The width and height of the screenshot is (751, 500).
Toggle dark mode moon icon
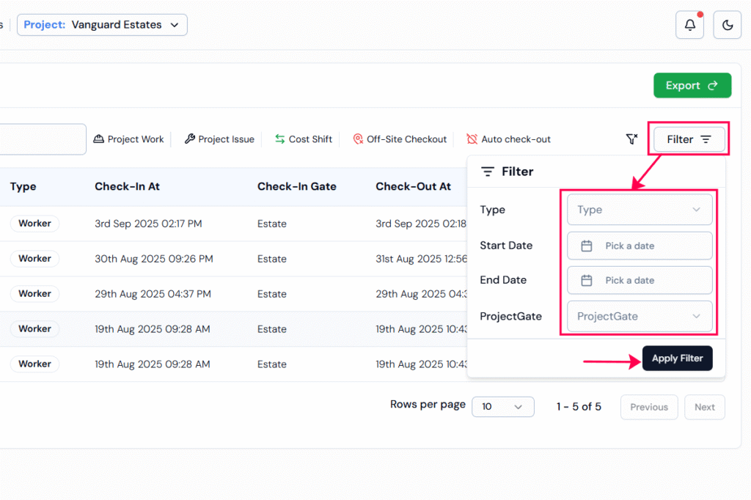tap(727, 25)
